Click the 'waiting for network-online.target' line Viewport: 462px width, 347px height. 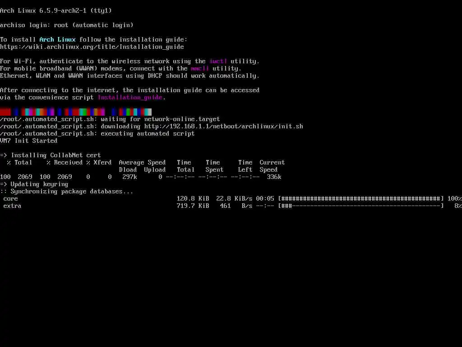coord(110,119)
